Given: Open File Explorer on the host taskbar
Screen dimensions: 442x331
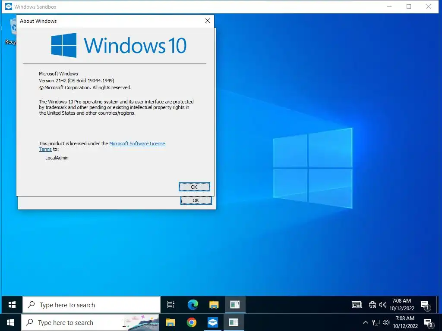Looking at the screenshot, I should [x=170, y=322].
